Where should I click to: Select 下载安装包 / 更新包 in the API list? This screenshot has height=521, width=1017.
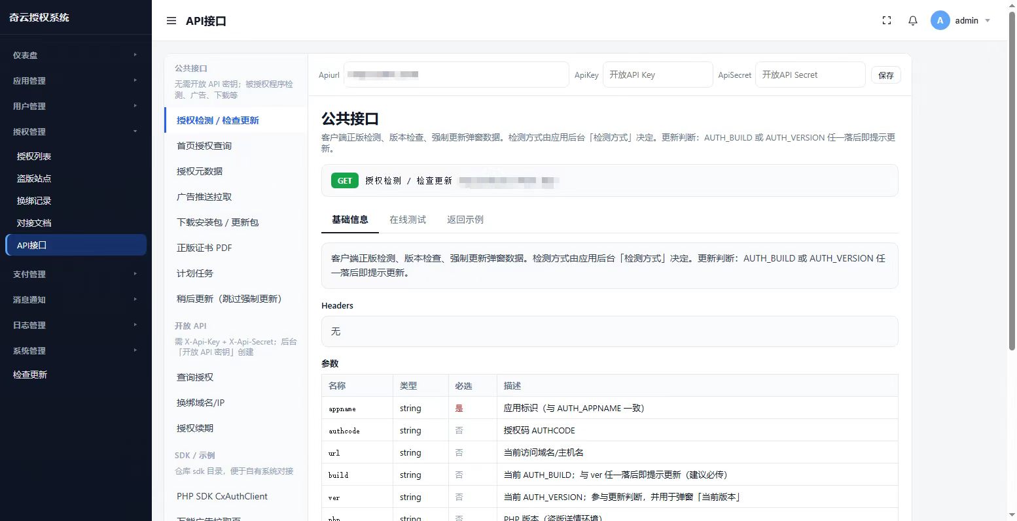pos(236,222)
